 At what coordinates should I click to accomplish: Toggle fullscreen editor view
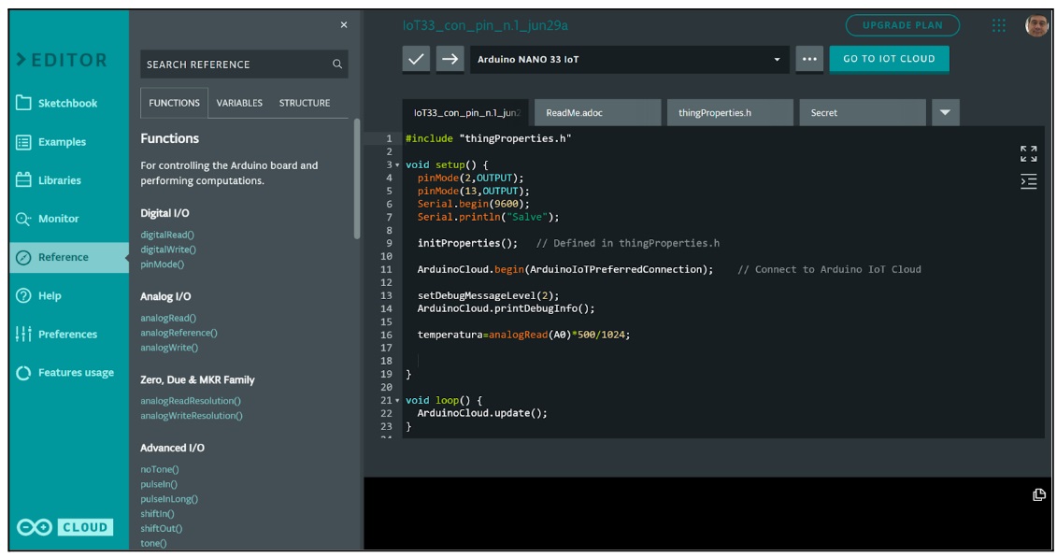(1029, 154)
